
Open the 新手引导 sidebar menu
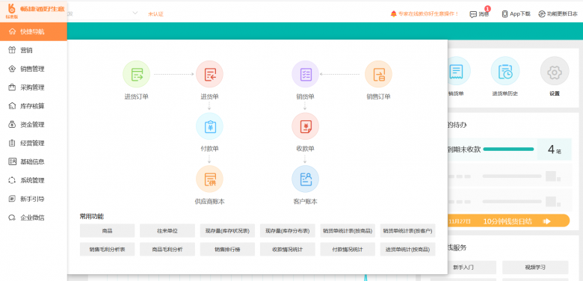pos(34,199)
